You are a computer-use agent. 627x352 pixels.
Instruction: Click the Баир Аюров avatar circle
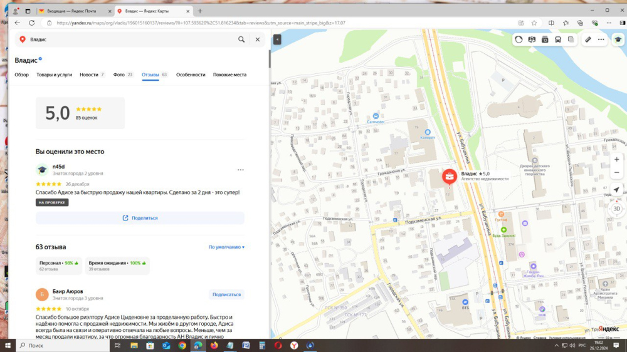click(42, 294)
